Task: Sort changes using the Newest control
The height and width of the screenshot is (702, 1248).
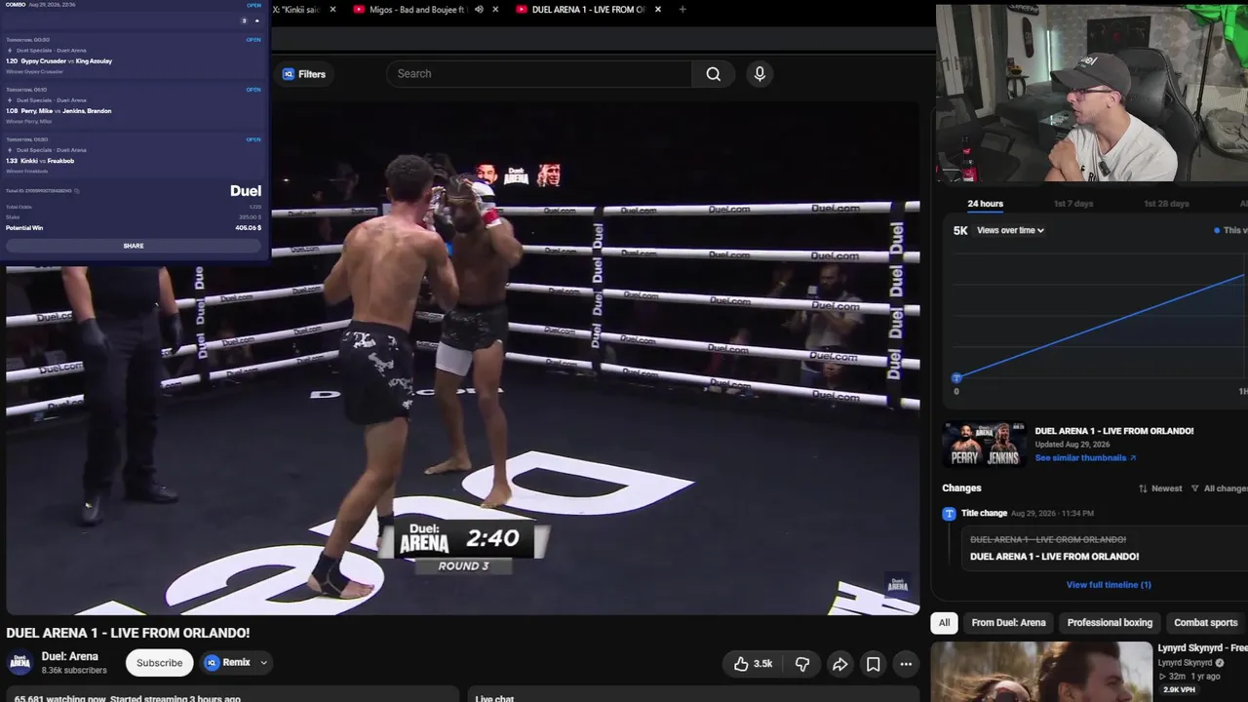Action: (x=1160, y=488)
